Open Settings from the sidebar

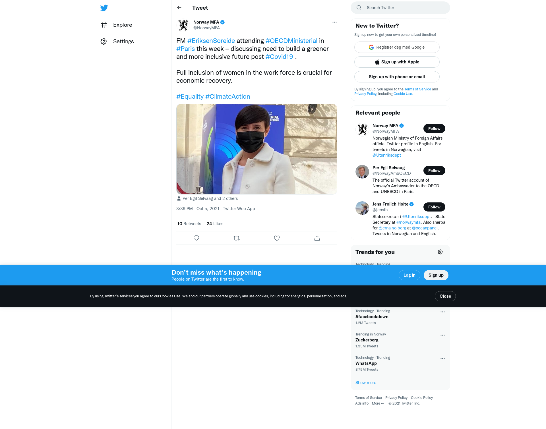[x=117, y=41]
